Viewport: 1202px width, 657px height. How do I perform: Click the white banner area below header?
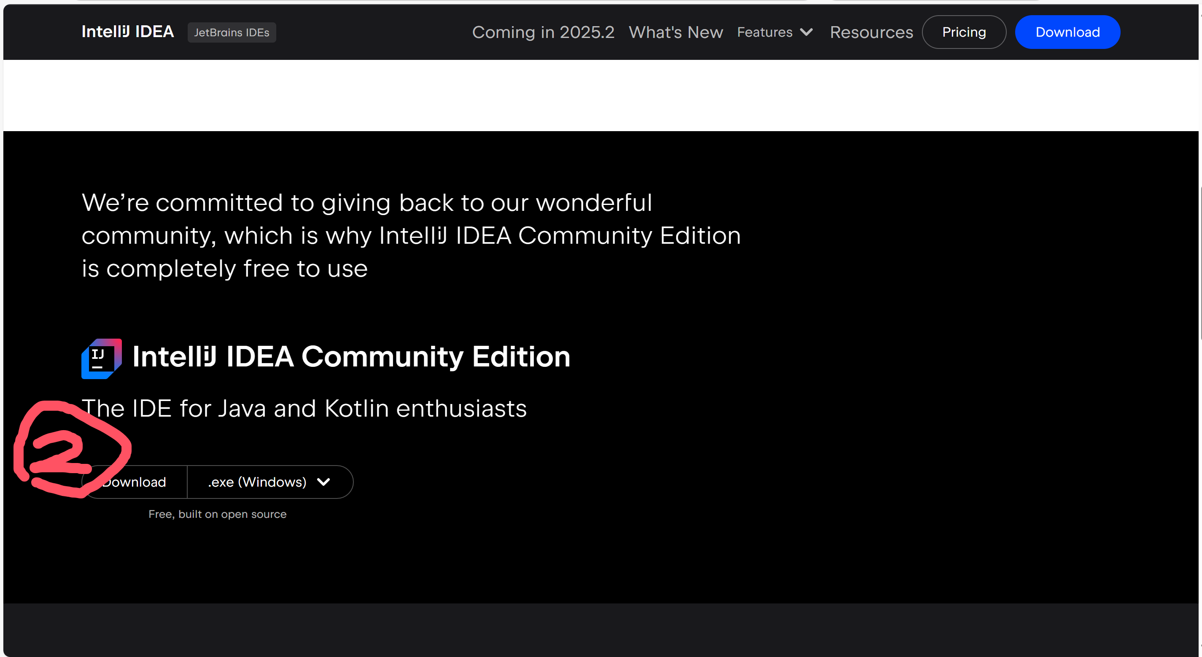click(600, 95)
